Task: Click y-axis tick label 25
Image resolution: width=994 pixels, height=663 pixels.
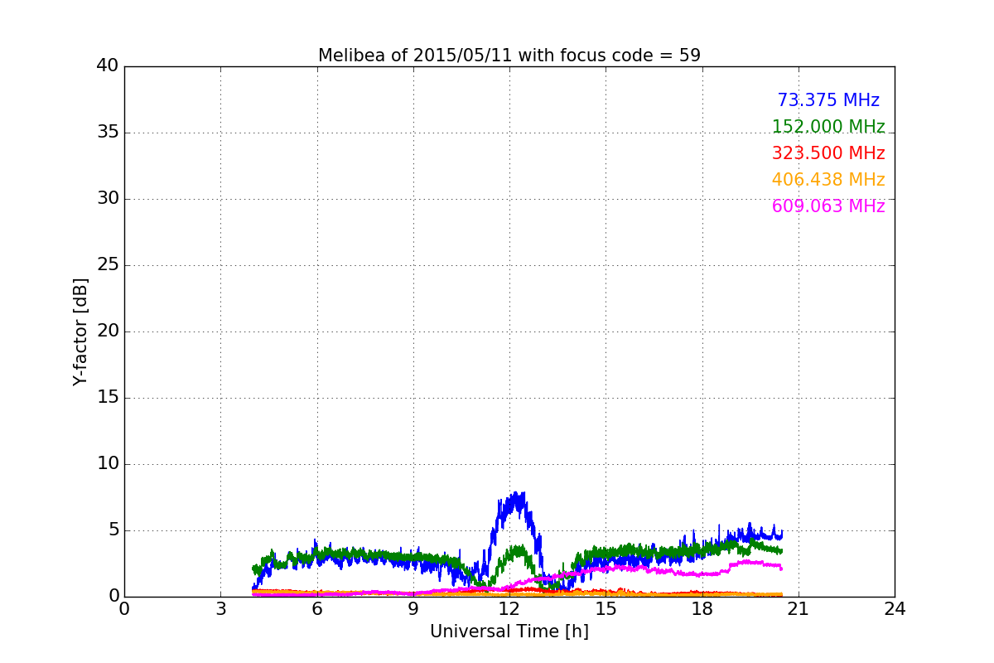Action: [108, 265]
